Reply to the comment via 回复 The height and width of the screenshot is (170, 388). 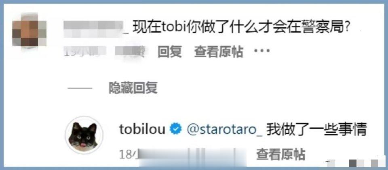coord(170,52)
